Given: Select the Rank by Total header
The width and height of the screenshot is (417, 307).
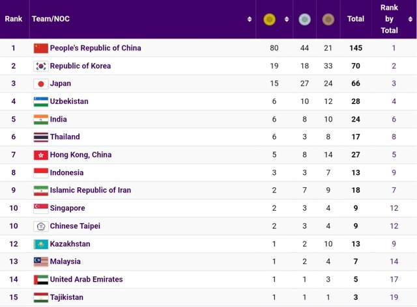Looking at the screenshot, I should pos(390,19).
